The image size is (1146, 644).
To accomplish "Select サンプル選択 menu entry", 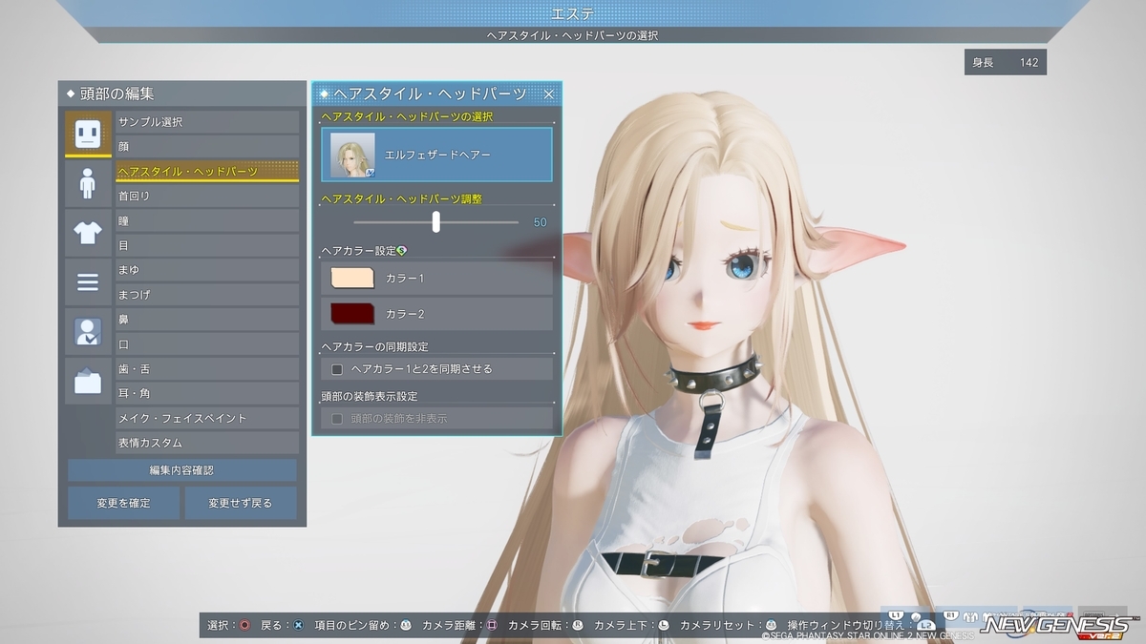I will (207, 121).
